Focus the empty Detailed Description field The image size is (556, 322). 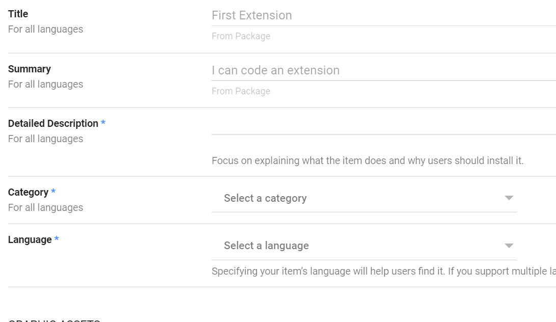tap(382, 125)
